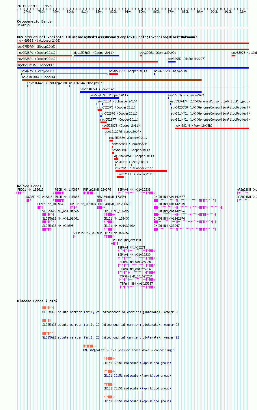The height and width of the screenshot is (410, 257).
Task: Open OMIM entry PNPLA2 patatin-like phospholipase
Action: point(129,350)
